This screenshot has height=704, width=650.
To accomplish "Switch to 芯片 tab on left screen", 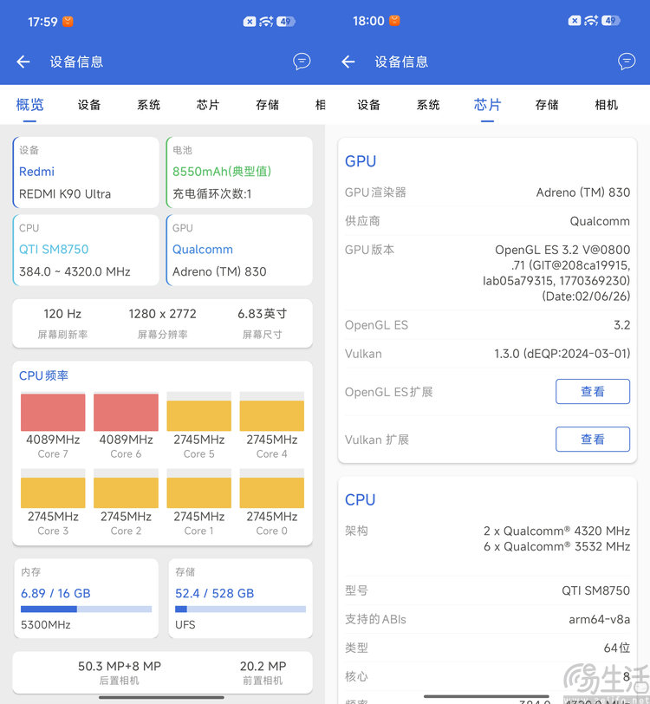I will 208,105.
